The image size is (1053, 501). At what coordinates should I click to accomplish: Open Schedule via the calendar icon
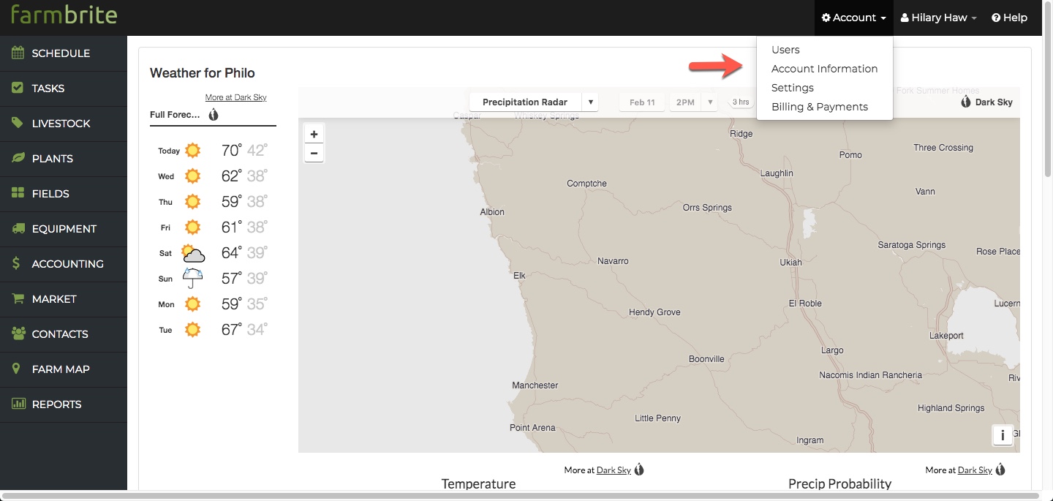pos(18,53)
